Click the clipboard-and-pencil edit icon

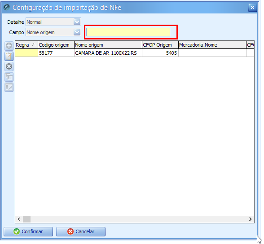point(9,56)
